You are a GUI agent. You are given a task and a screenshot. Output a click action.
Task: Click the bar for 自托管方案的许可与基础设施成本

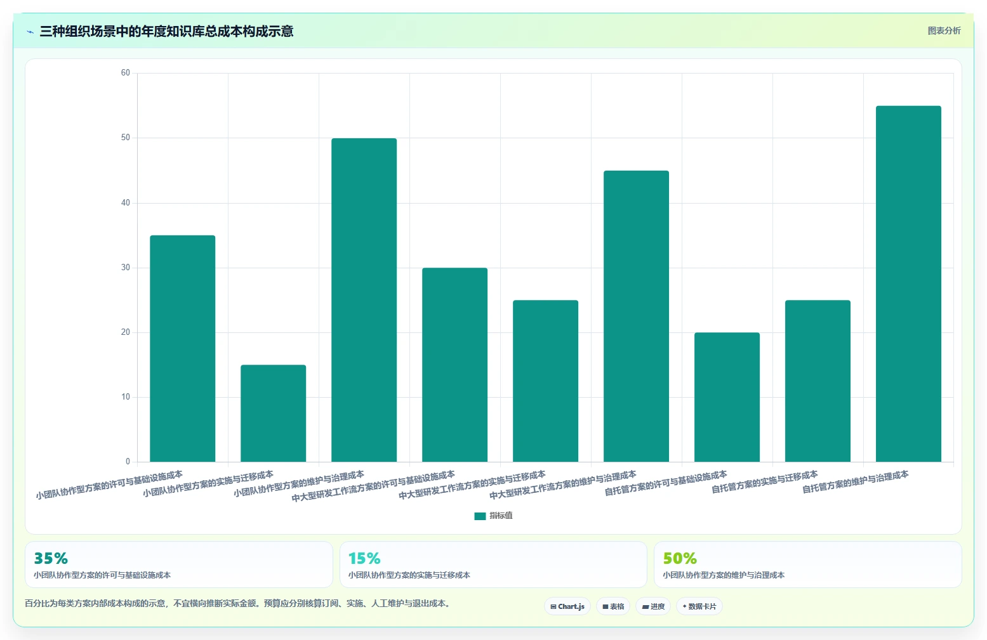coord(727,397)
